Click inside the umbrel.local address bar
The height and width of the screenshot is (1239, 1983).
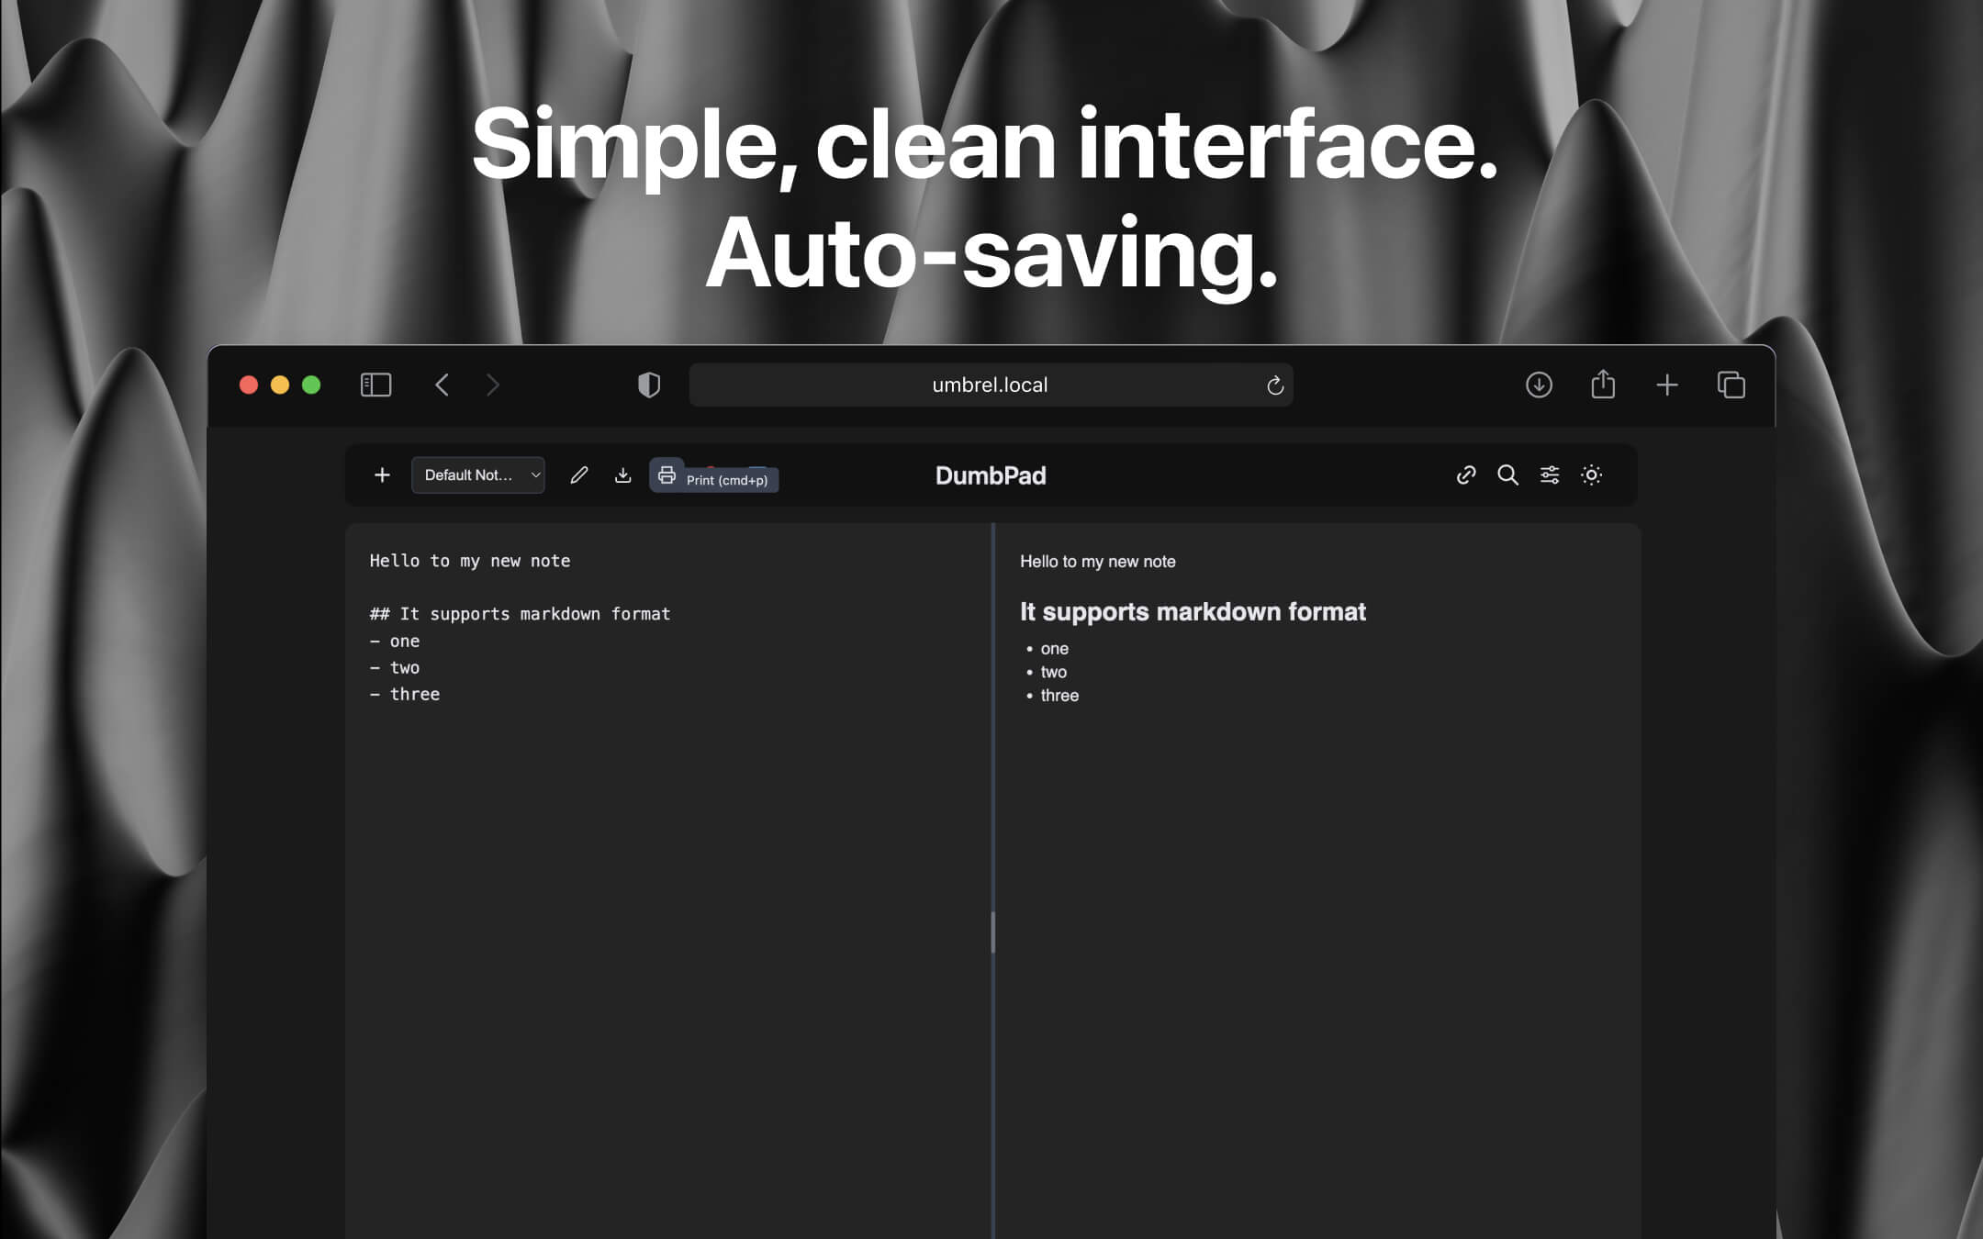tap(991, 385)
